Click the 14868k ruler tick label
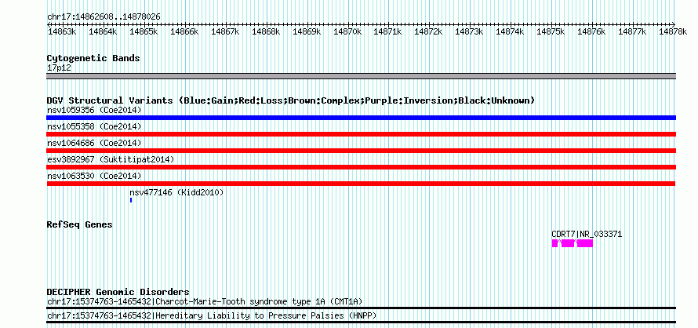The image size is (698, 328). click(266, 31)
